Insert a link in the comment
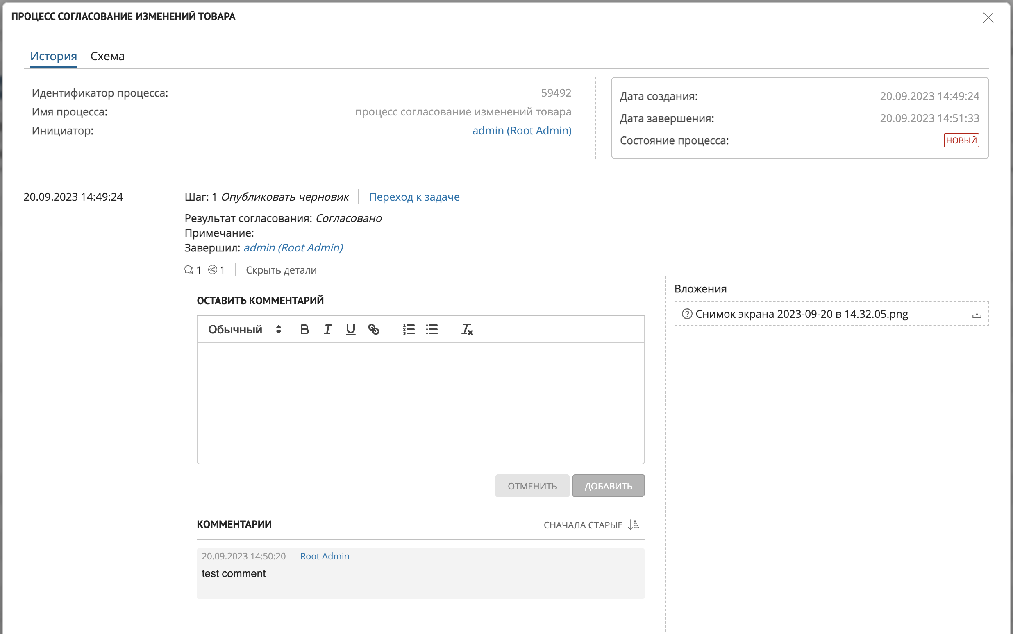This screenshot has height=634, width=1013. coord(374,330)
